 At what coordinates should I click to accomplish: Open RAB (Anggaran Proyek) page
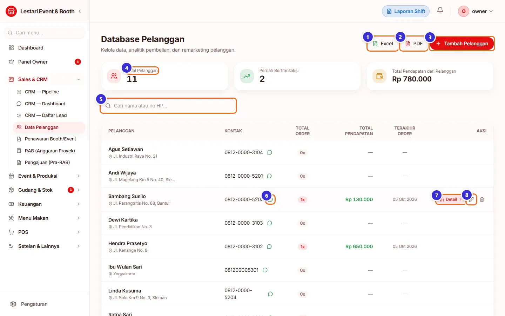point(49,151)
